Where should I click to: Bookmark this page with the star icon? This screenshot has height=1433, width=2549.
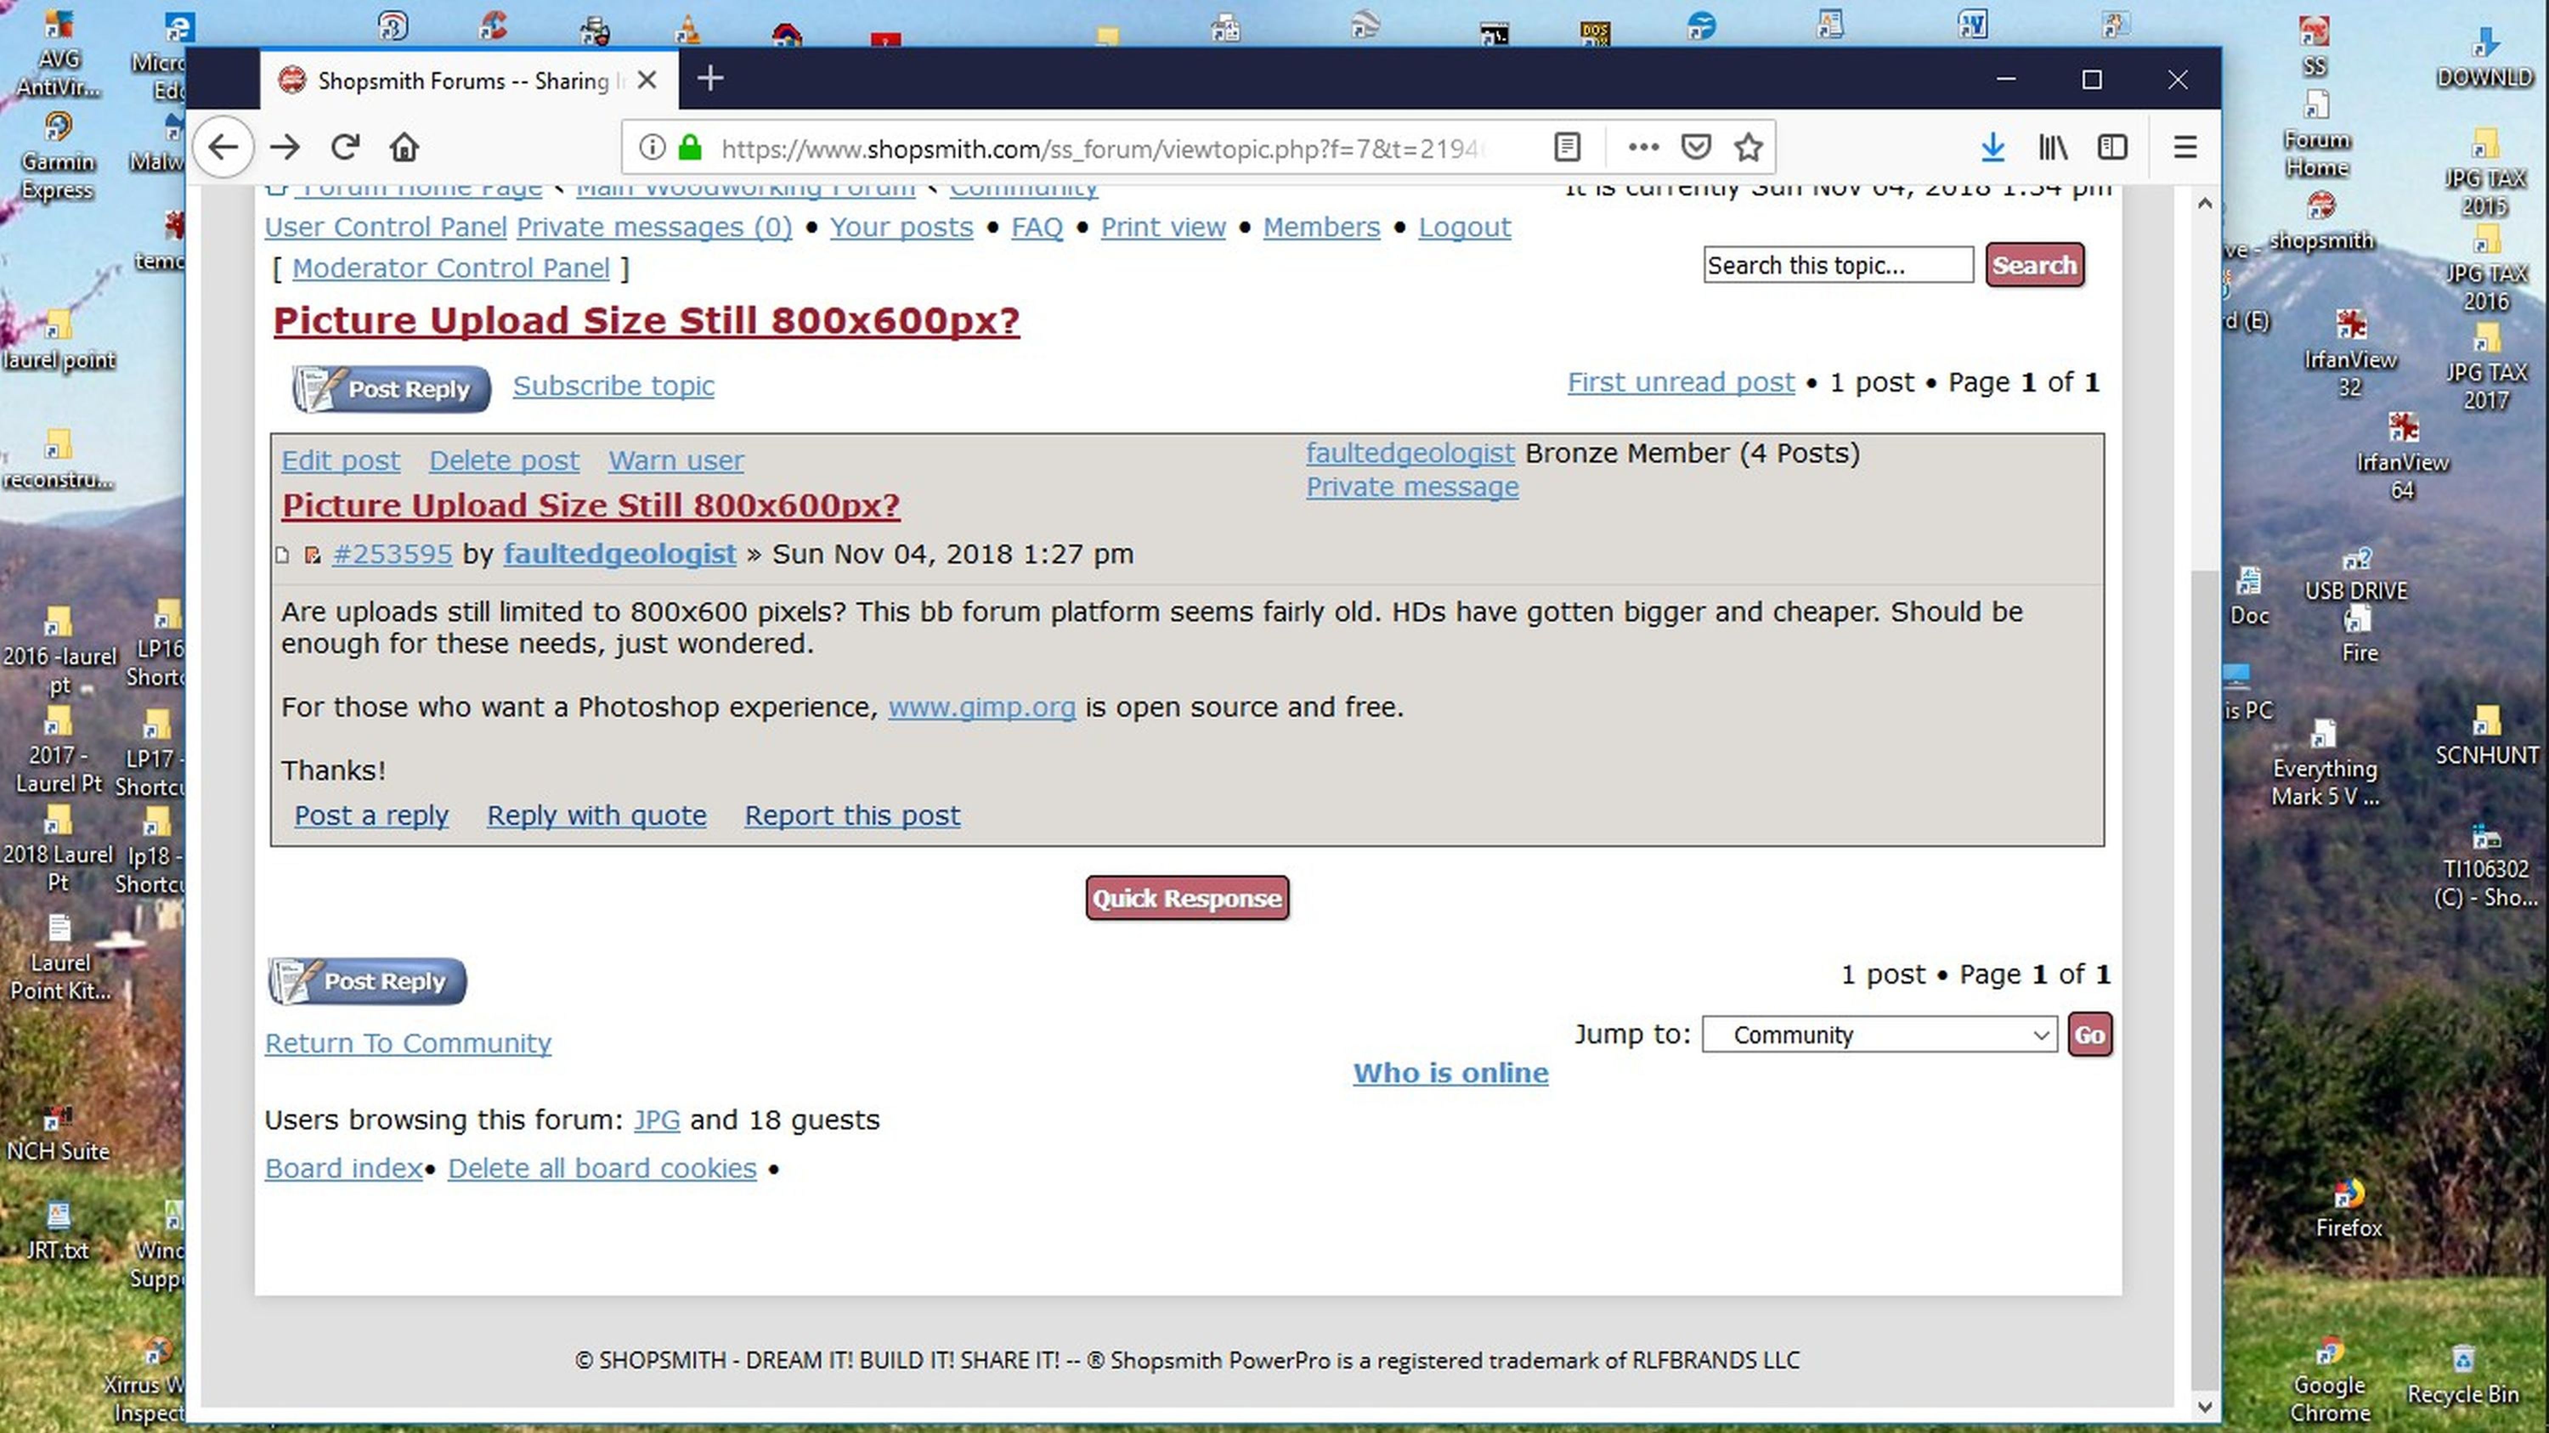point(1749,147)
